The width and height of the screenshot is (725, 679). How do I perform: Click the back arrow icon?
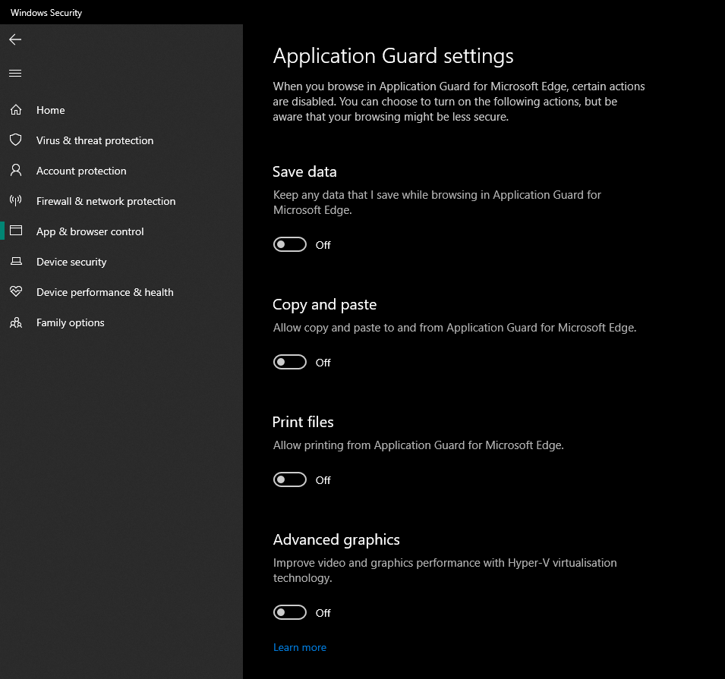(x=15, y=39)
